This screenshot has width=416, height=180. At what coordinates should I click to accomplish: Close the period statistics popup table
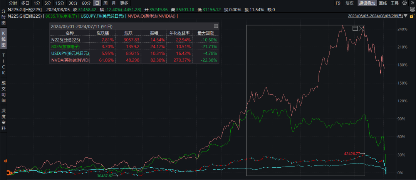pos(216,26)
